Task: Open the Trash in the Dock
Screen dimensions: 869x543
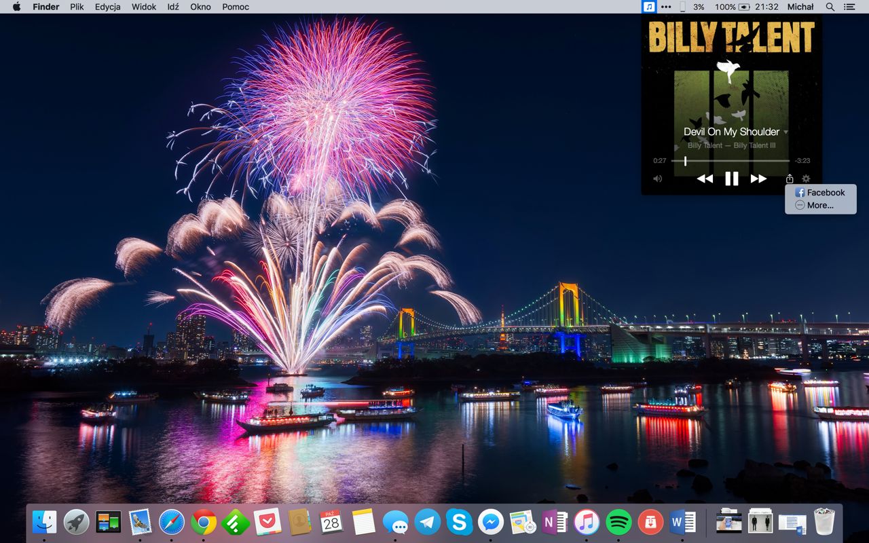Action: point(824,522)
